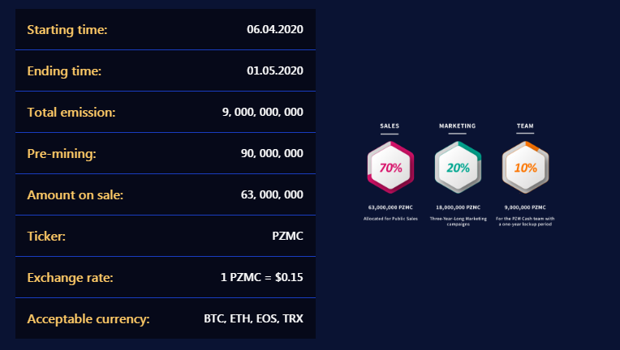Click the 18,000,000 PZMC marketing caption
This screenshot has width=620, height=350.
tap(459, 207)
